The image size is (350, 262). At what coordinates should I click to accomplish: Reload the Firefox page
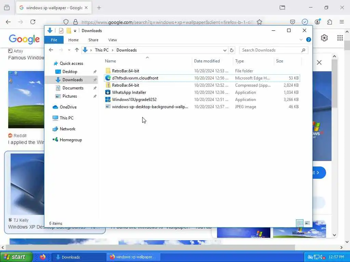33,22
